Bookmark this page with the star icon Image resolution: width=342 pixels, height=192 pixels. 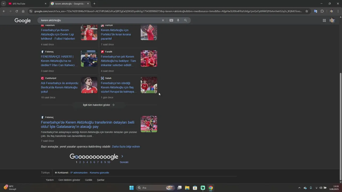307,11
